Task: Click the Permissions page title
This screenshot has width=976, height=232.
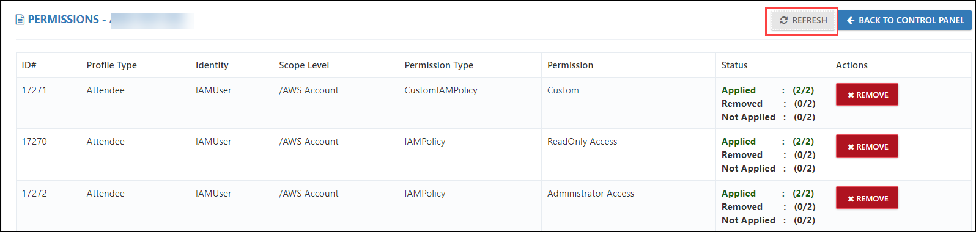Action: [x=64, y=20]
